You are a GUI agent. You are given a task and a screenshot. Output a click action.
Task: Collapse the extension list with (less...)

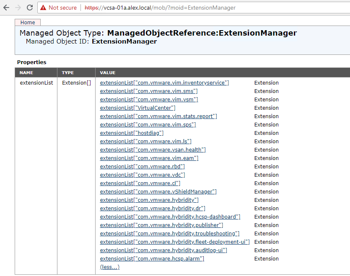point(110,267)
